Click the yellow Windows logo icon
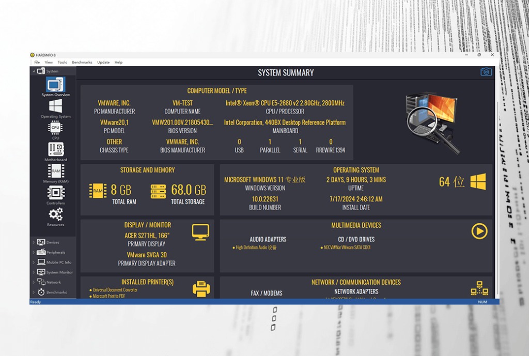 click(x=478, y=181)
